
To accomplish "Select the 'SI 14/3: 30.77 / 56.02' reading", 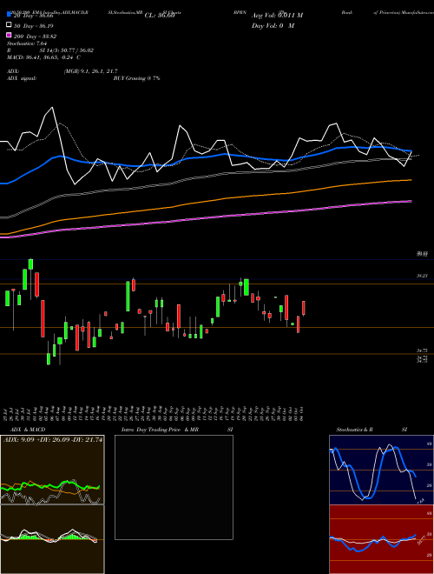I will [x=67, y=50].
